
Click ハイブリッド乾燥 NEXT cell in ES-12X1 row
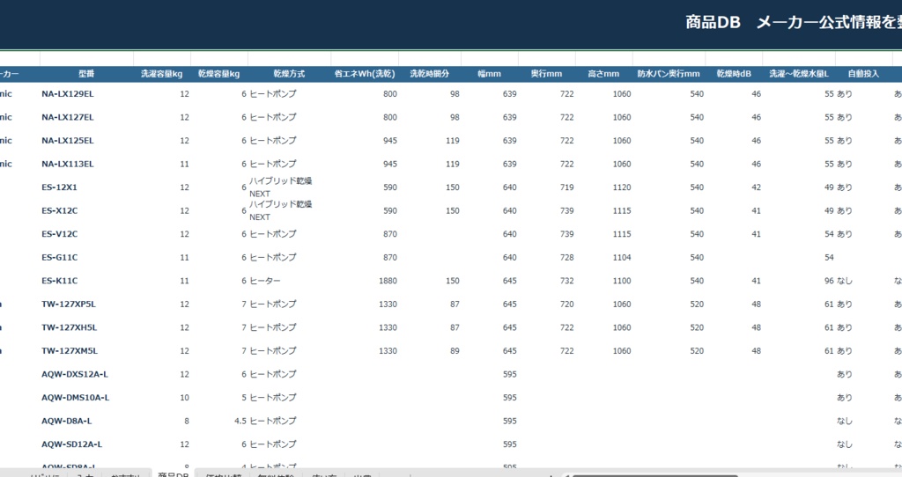281,187
